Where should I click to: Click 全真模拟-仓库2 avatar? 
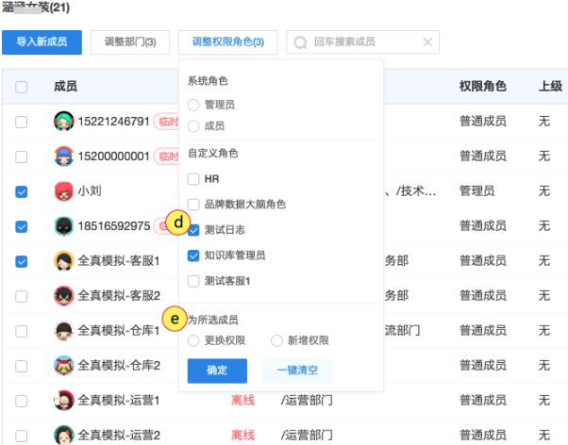point(63,366)
